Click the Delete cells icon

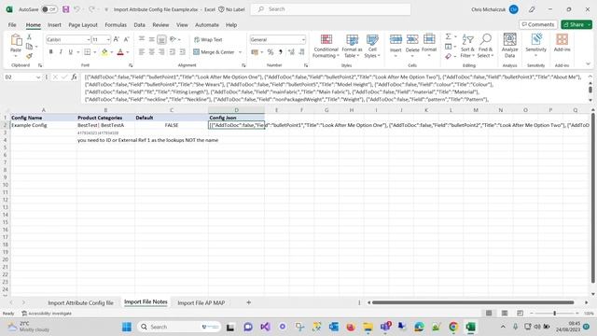click(412, 39)
